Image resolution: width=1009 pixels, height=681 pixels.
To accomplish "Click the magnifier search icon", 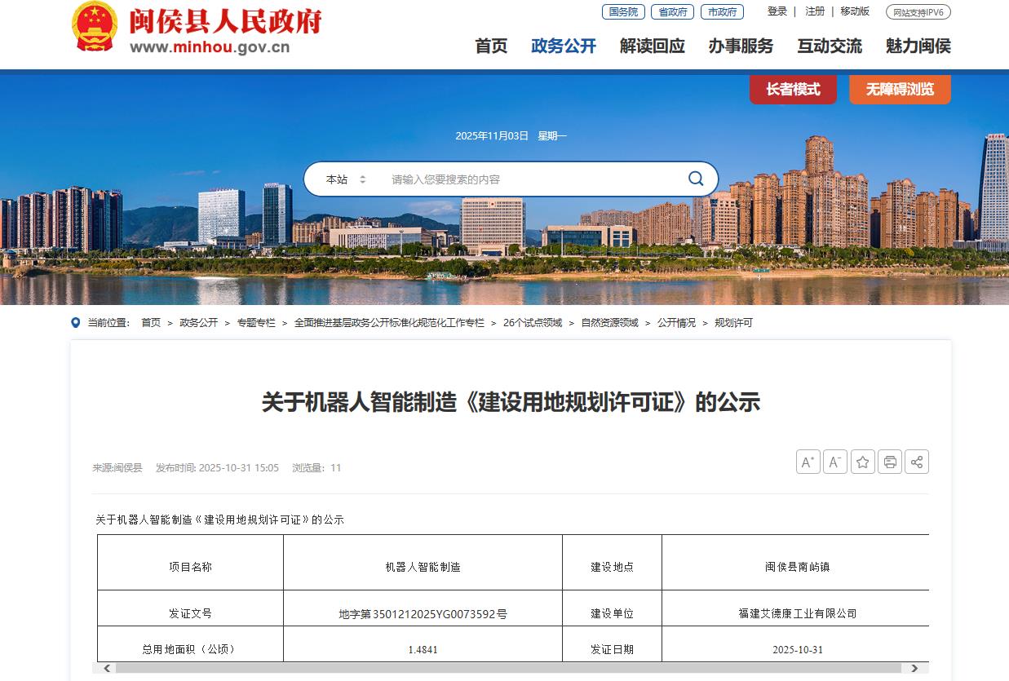I will tap(695, 179).
